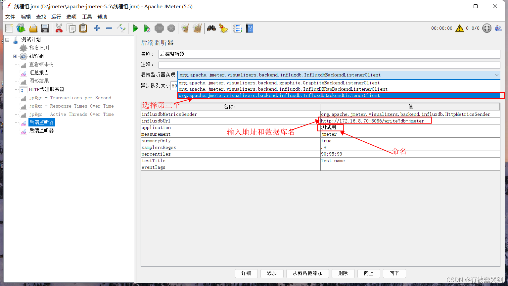This screenshot has width=508, height=286.
Task: Create a new test plan
Action: [9, 28]
